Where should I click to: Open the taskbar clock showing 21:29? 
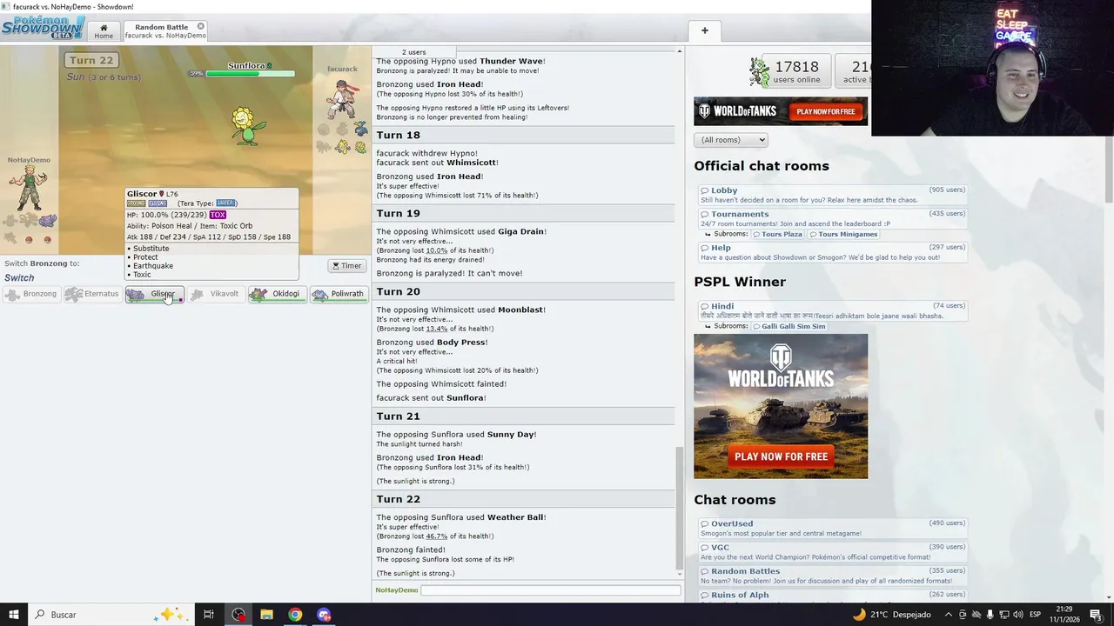(x=1065, y=615)
